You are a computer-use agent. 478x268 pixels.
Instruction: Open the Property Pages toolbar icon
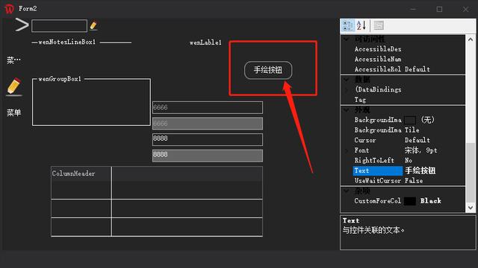click(x=379, y=25)
